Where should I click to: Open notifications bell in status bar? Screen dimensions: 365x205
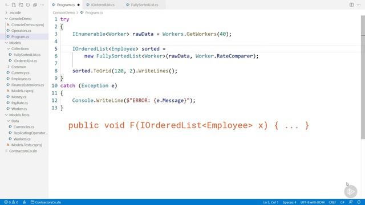(359, 202)
